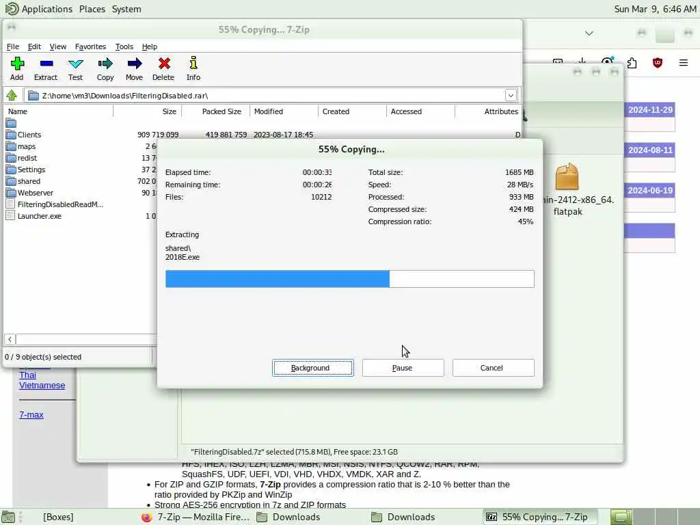Screen dimensions: 700x525
Task: Select the Webserver folder icon
Action: tap(11, 192)
